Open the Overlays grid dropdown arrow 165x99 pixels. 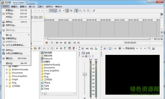(145, 48)
